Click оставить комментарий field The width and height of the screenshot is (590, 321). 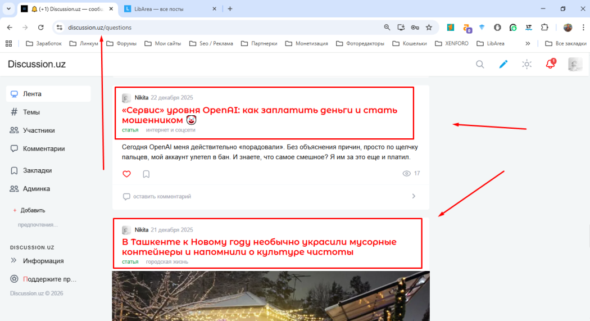(x=162, y=196)
